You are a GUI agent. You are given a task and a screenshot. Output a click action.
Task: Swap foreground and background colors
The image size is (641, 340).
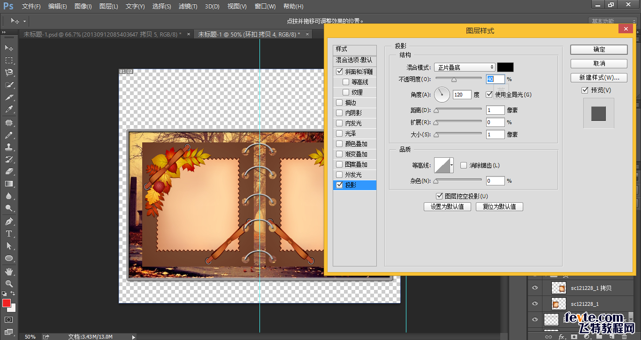pyautogui.click(x=13, y=294)
